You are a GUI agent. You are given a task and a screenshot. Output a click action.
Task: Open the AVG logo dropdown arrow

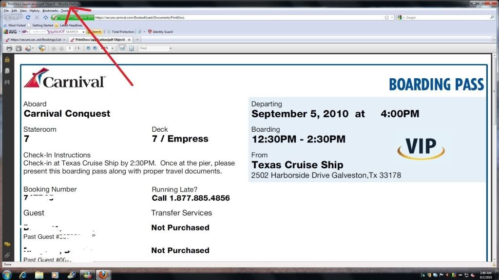pos(19,32)
